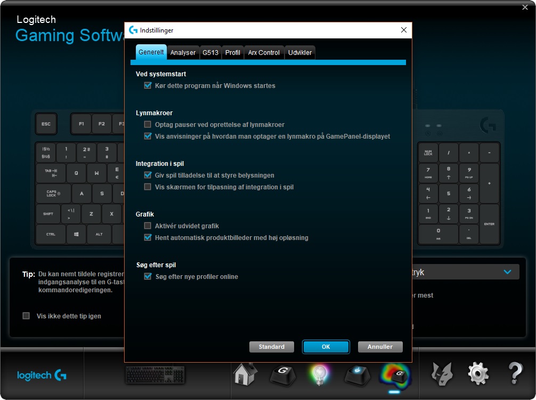Screen dimensions: 536x400
Task: Click the ESC key on keyboard image
Action: [46, 124]
